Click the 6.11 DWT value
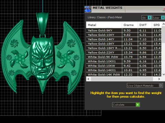The width and height of the screenshot is (165, 123). 143,30
